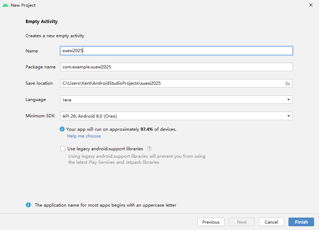The height and width of the screenshot is (230, 319).
Task: Click the folder browse icon in Save location
Action: (x=288, y=83)
